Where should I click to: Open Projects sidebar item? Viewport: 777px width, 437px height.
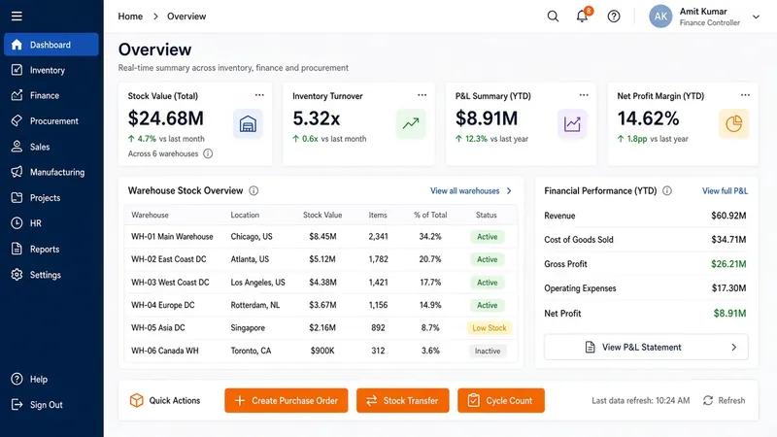point(51,198)
